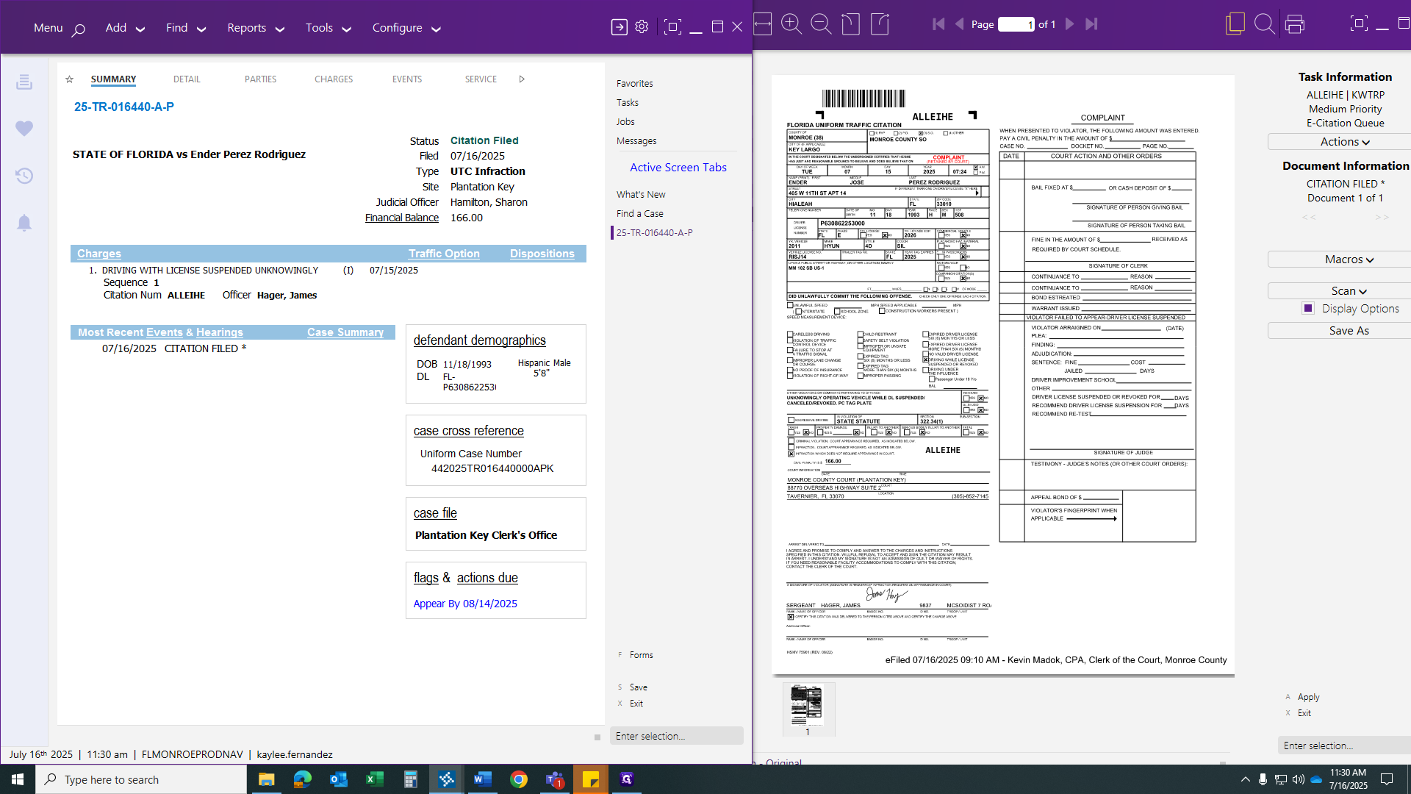The height and width of the screenshot is (794, 1411).
Task: Click the Financial Balance link
Action: click(x=401, y=218)
